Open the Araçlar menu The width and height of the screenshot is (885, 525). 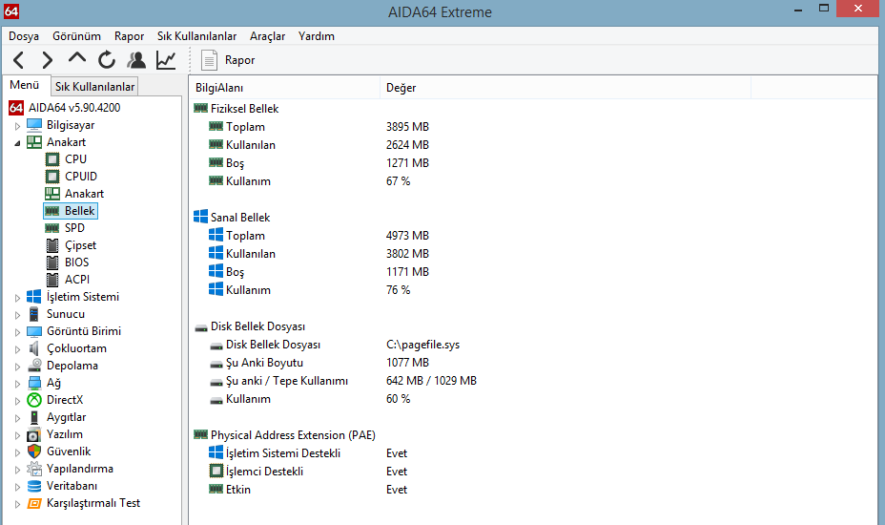(x=268, y=36)
